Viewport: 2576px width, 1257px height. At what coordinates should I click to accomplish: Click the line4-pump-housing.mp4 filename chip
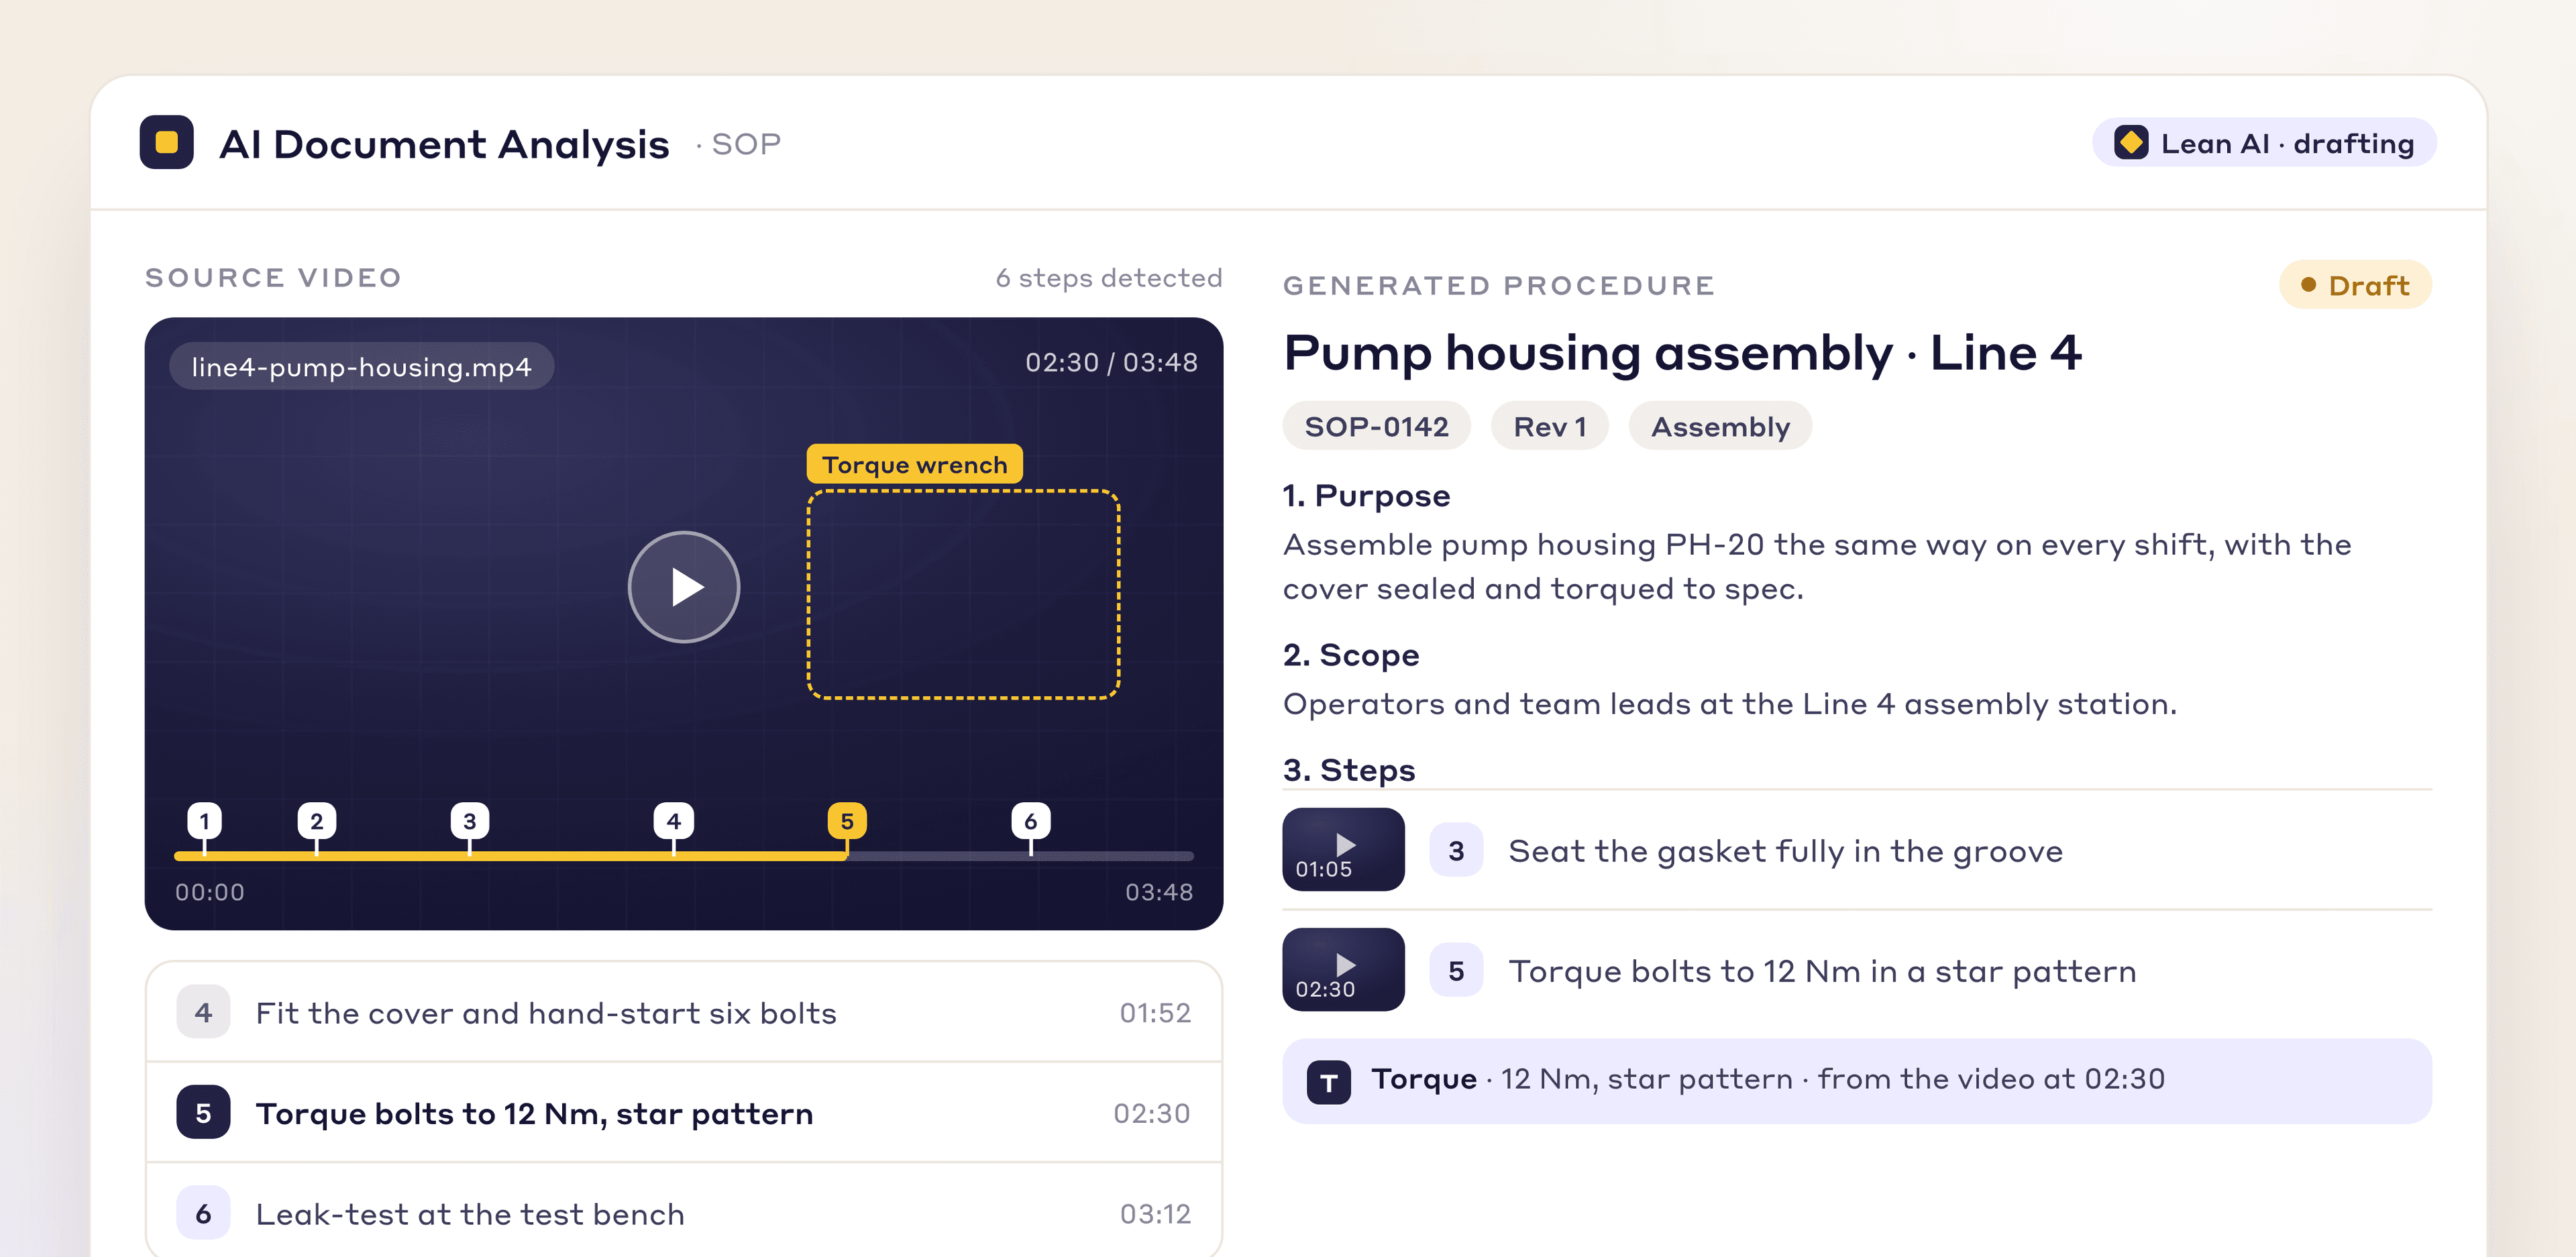[x=361, y=367]
